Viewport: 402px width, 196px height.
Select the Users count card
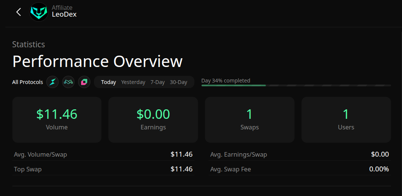pos(346,120)
